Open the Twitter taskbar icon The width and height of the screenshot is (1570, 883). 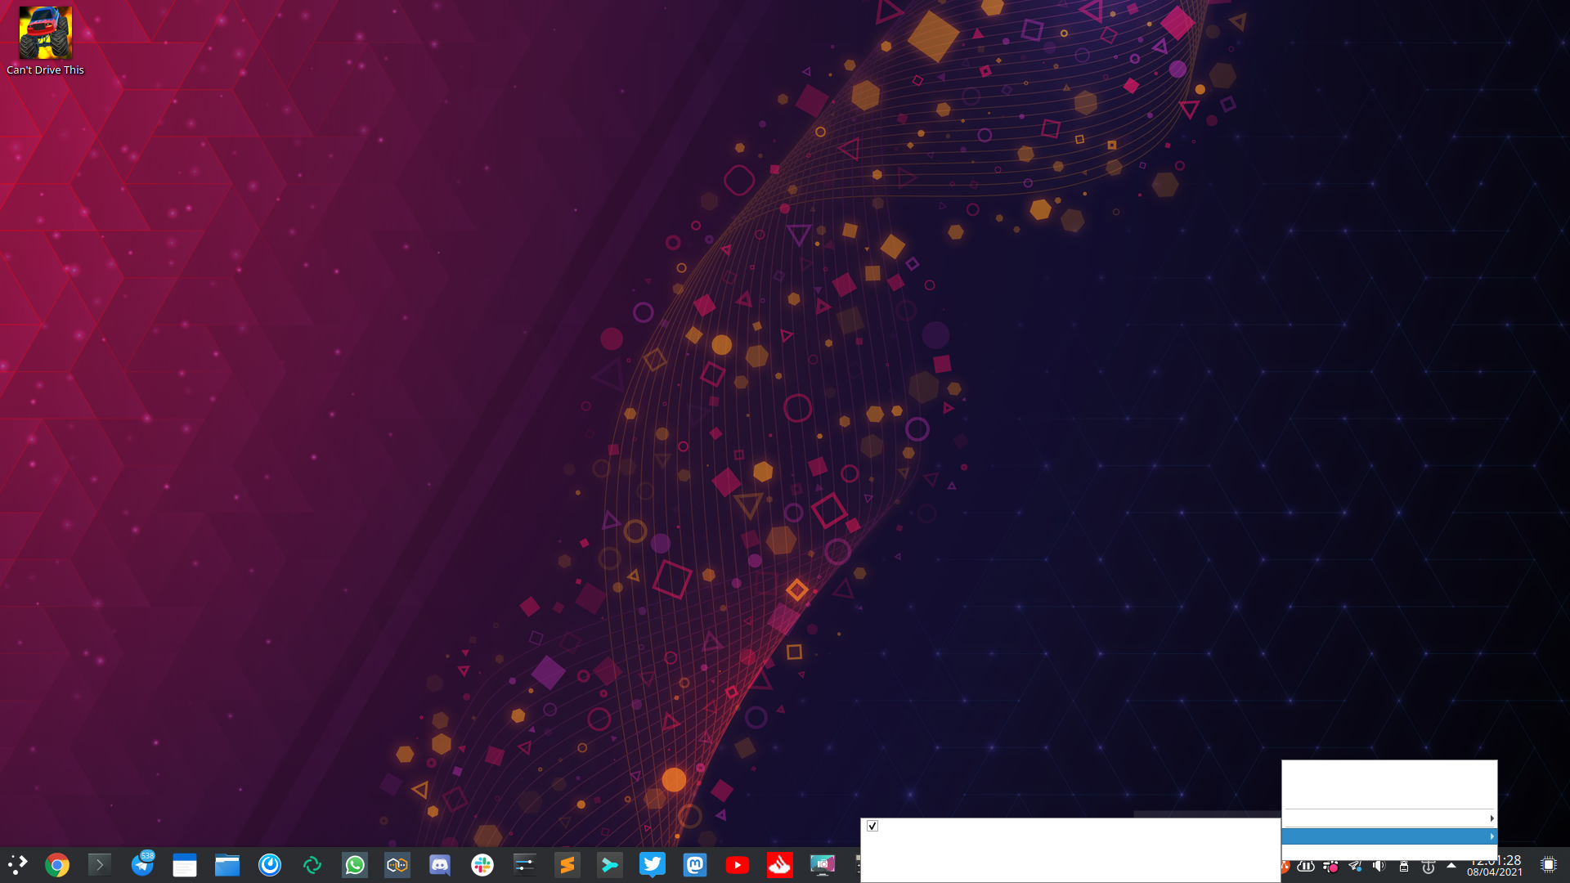[x=653, y=865]
